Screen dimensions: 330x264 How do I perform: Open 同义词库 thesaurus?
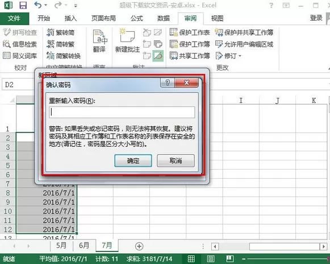(x=20, y=56)
